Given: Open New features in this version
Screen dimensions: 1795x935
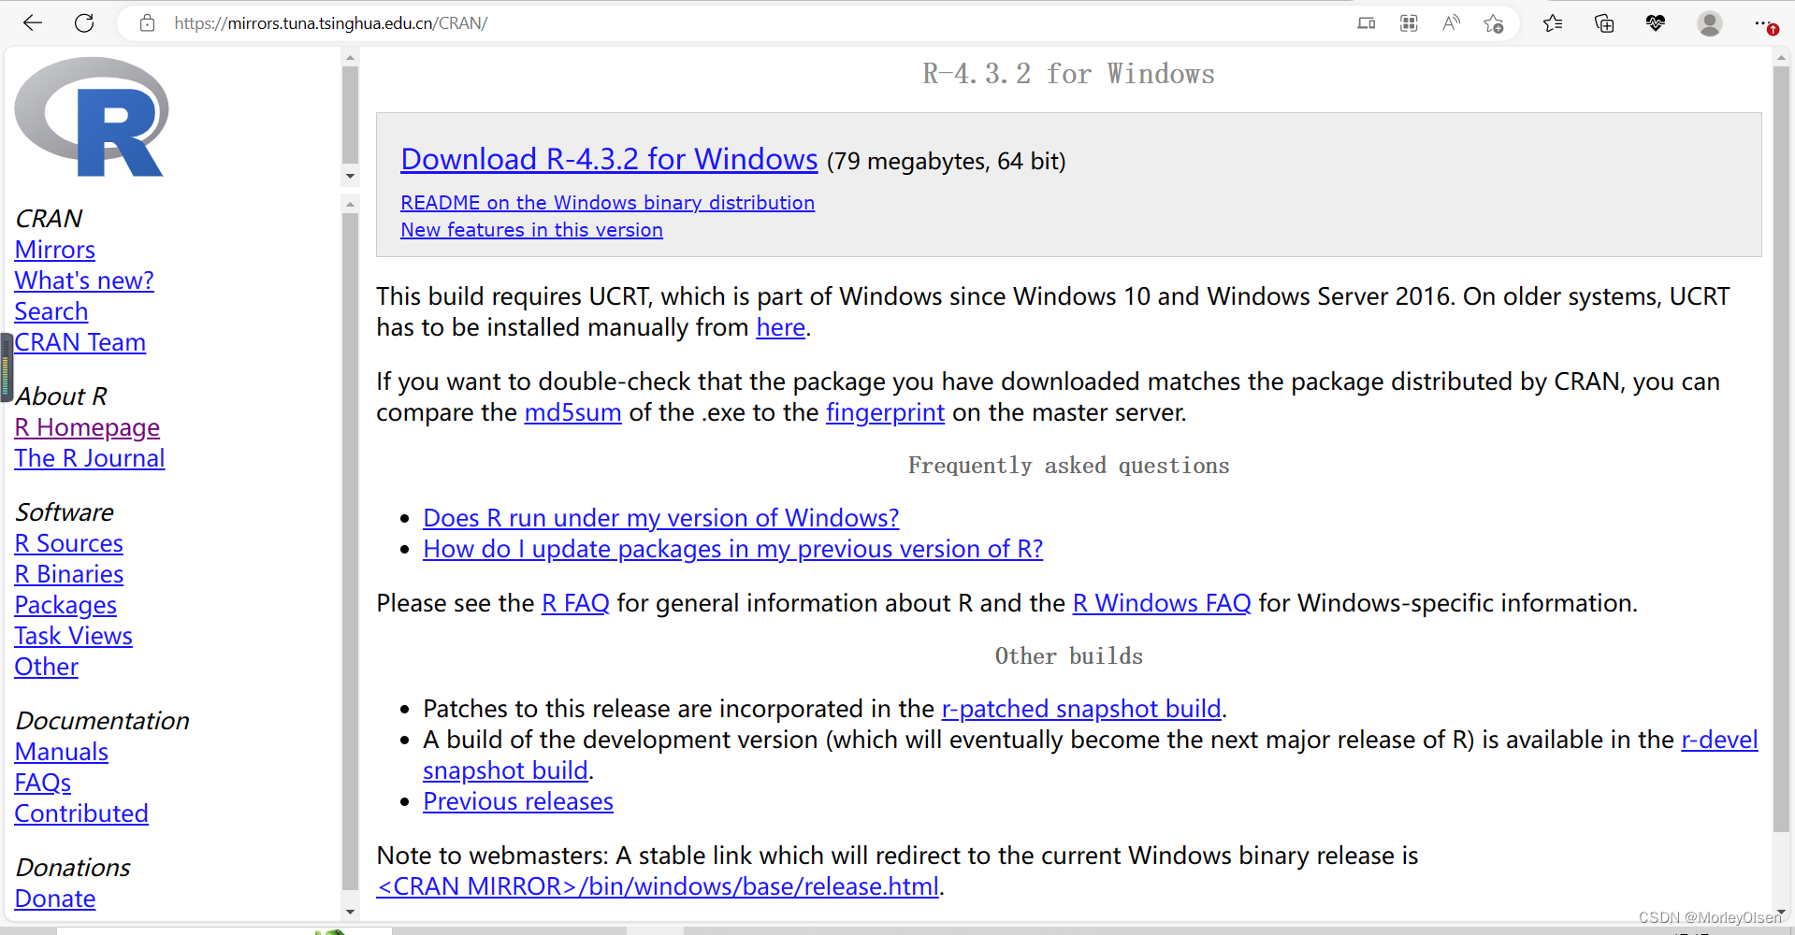Looking at the screenshot, I should pyautogui.click(x=531, y=230).
